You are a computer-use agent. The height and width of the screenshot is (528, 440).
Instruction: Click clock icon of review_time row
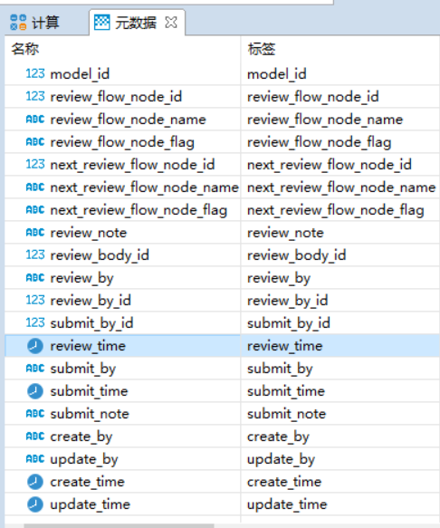tap(35, 346)
